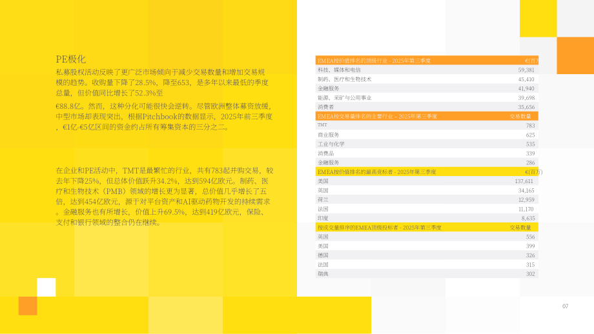This screenshot has width=594, height=334.
Task: Click the value 625
Action: click(530, 135)
